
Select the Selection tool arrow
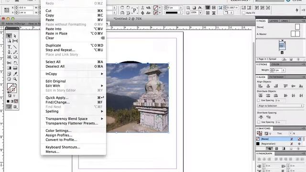(9, 36)
